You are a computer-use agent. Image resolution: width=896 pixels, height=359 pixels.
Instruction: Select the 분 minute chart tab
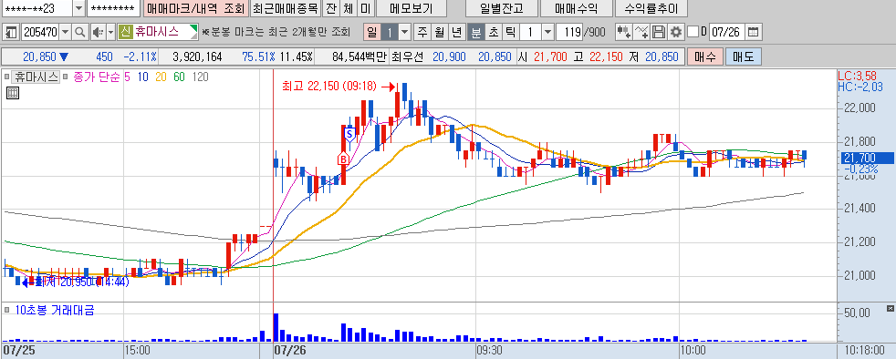475,32
